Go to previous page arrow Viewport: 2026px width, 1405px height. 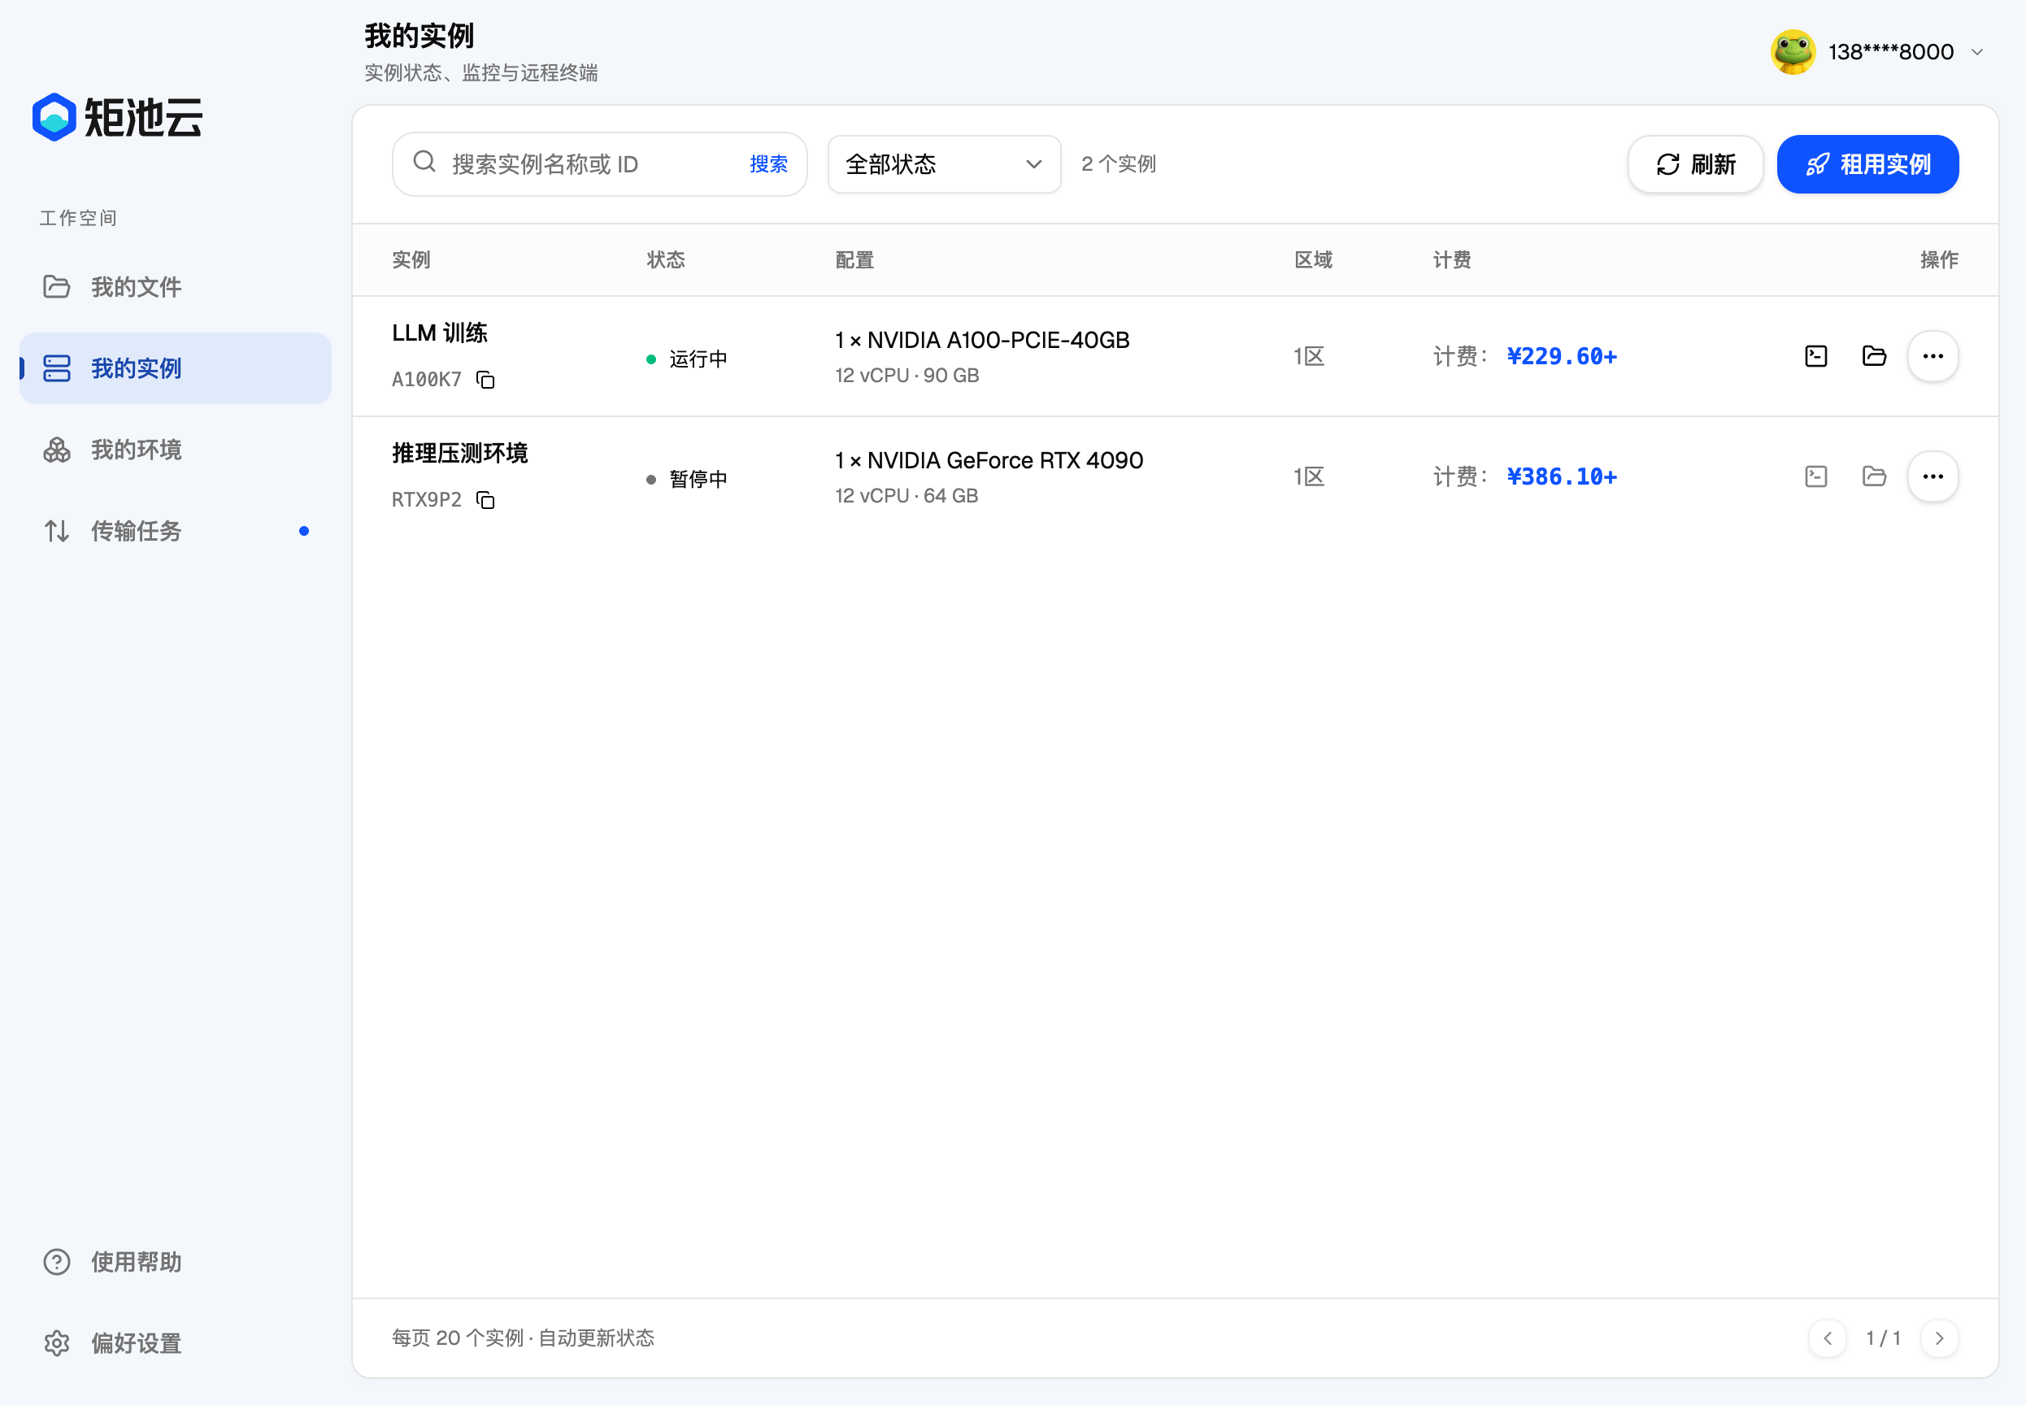pos(1827,1338)
